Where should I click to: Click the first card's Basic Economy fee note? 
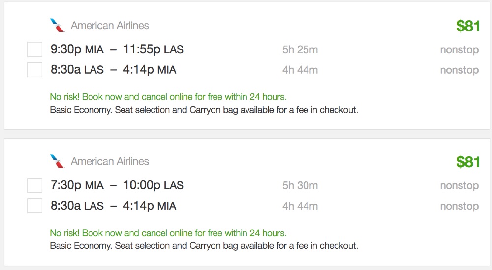click(x=204, y=110)
